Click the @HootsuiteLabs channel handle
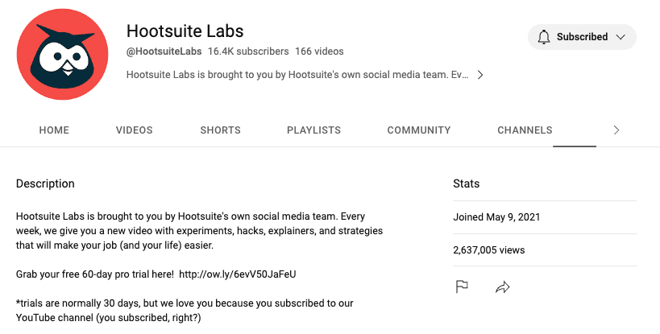This screenshot has height=334, width=660. [x=164, y=52]
